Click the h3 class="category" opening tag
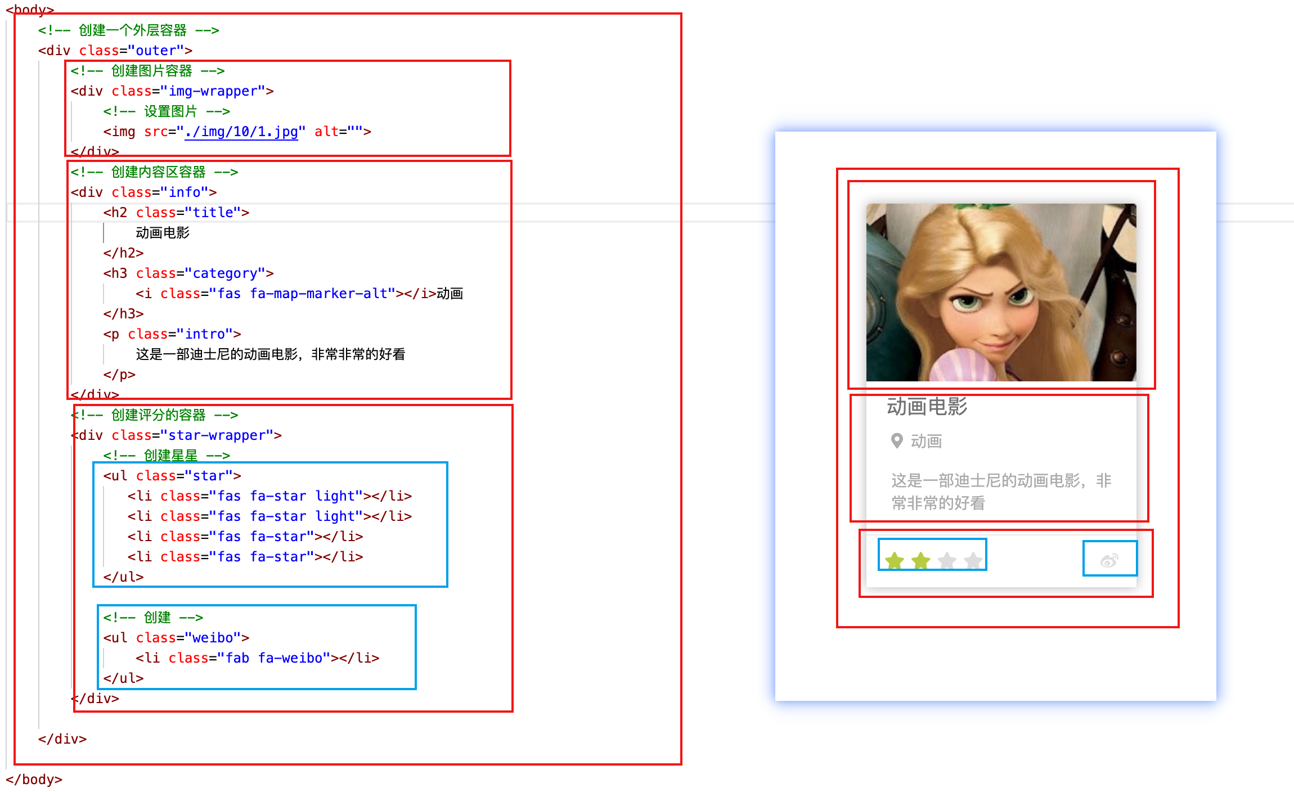The width and height of the screenshot is (1294, 792). click(x=188, y=273)
